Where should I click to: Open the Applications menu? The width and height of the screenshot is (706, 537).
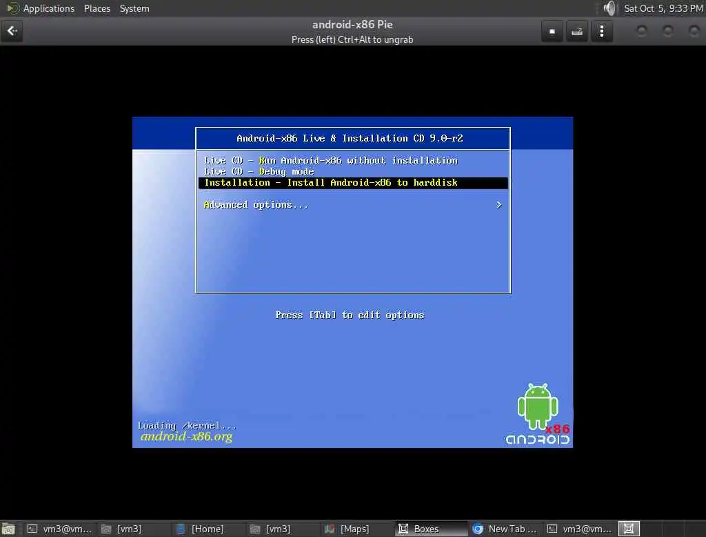(x=49, y=8)
